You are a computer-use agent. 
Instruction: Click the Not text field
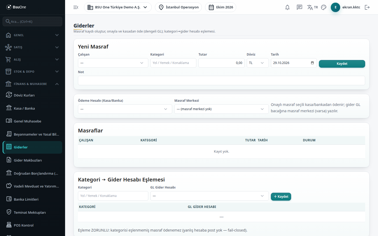click(x=222, y=81)
